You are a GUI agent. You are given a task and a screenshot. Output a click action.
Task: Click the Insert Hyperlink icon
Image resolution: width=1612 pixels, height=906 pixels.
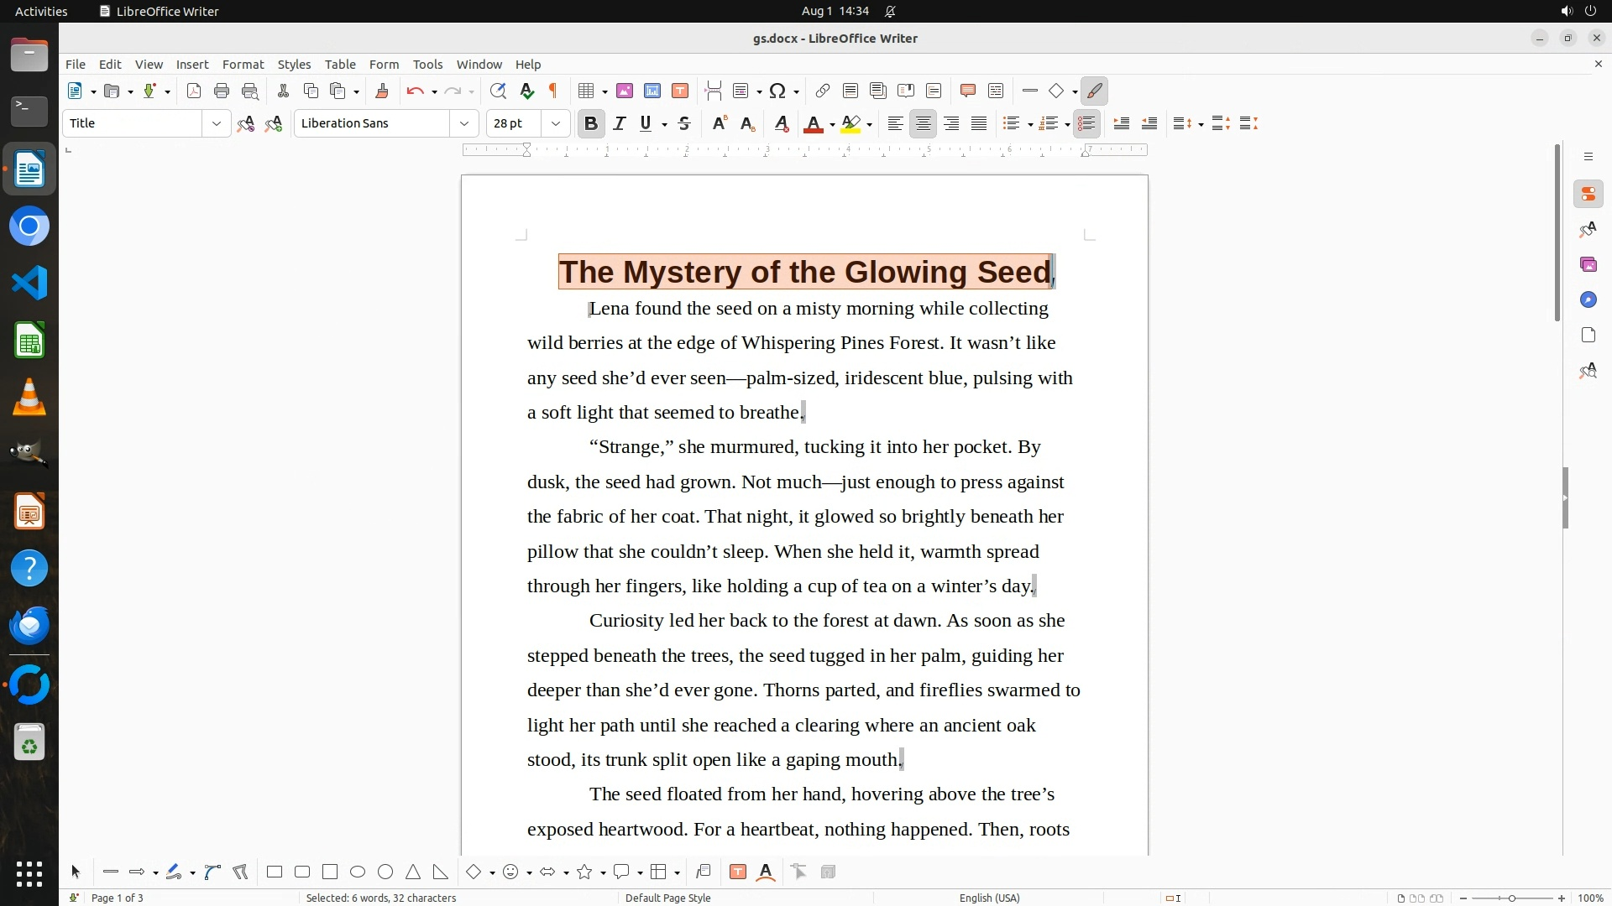823,91
